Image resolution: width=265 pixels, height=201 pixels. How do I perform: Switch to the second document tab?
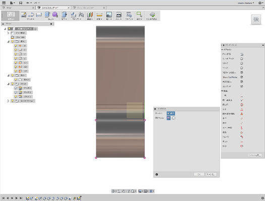pos(53,8)
